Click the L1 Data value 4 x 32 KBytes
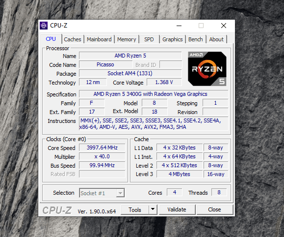Image resolution: width=284 pixels, height=237 pixels. (x=180, y=148)
